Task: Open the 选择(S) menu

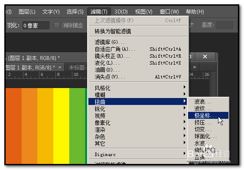Action: coord(75,12)
